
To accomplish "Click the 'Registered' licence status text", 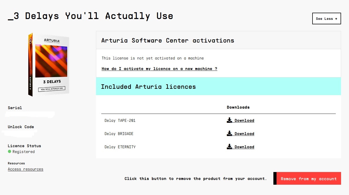I will coord(24,152).
